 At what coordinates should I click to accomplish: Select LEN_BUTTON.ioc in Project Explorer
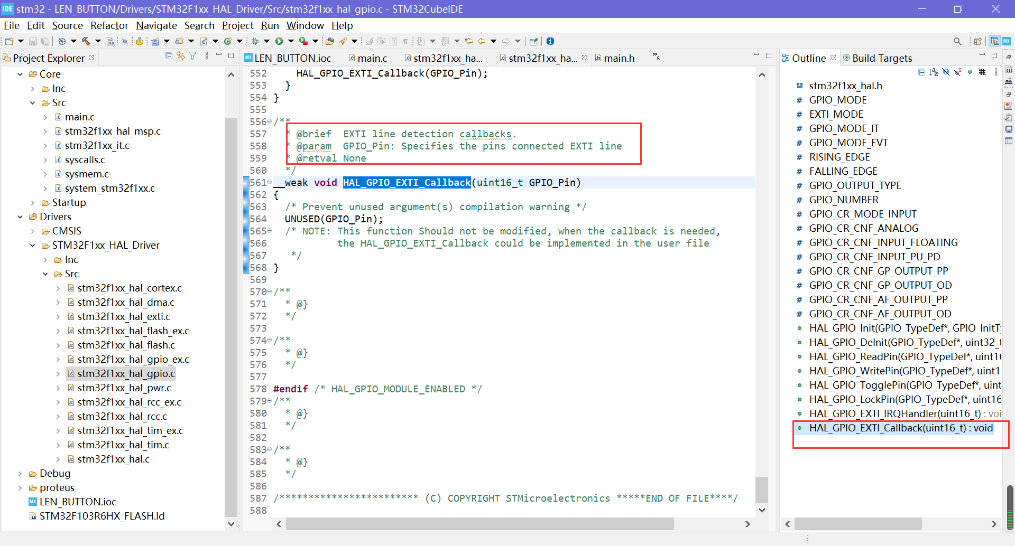pyautogui.click(x=78, y=502)
